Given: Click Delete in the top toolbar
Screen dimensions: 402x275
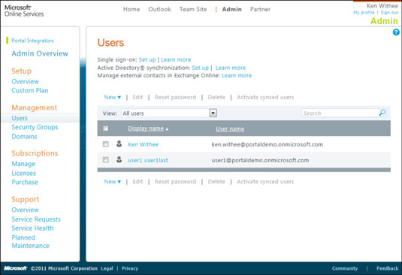Looking at the screenshot, I should [216, 98].
